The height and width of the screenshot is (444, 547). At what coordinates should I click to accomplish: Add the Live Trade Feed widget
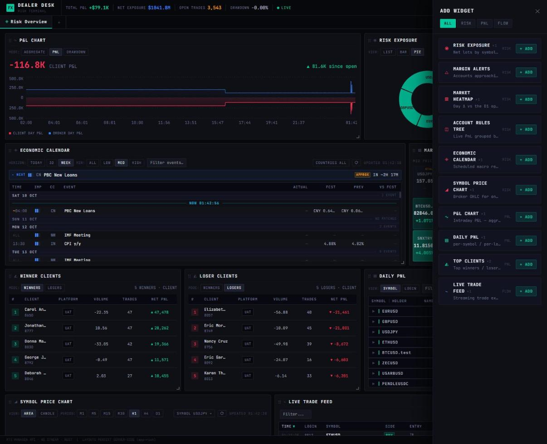tap(526, 291)
